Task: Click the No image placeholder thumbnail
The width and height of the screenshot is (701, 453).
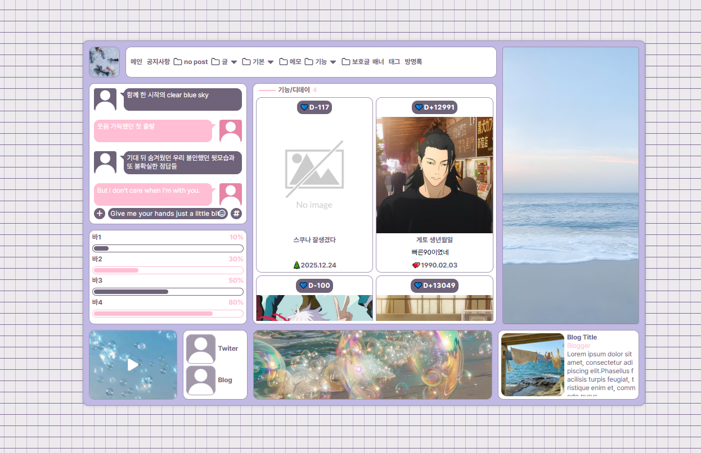Action: [314, 175]
